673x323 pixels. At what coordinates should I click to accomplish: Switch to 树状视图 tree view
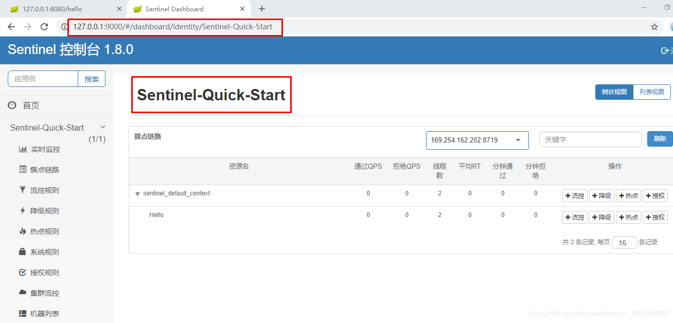tap(614, 92)
